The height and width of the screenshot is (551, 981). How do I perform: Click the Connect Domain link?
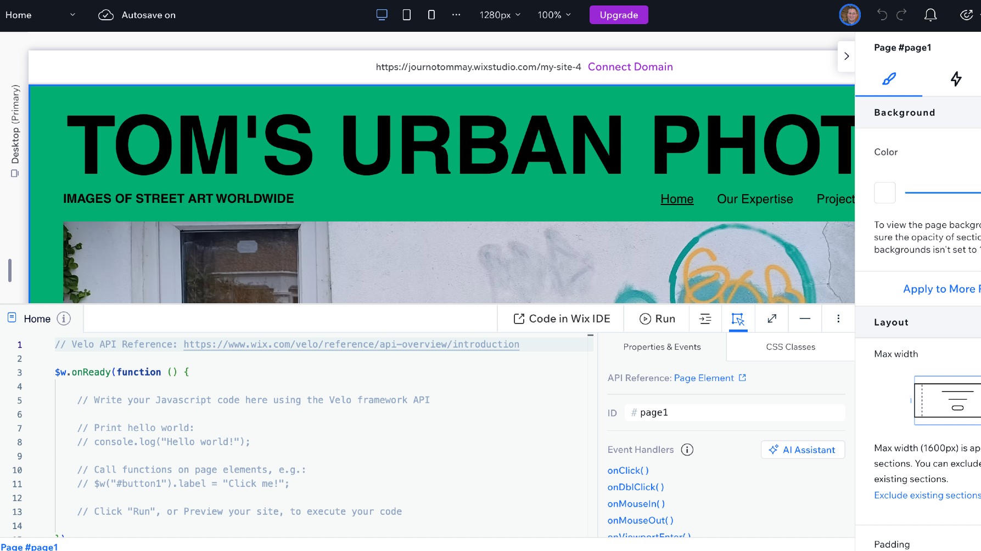coord(630,67)
